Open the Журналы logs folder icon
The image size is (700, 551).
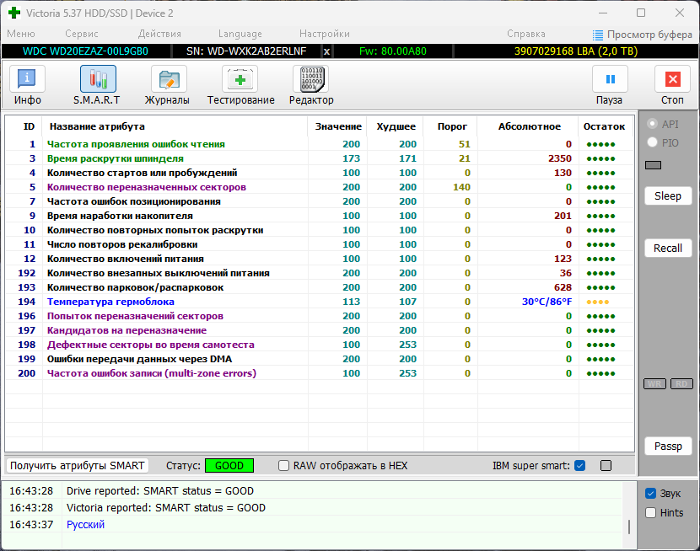[x=169, y=79]
